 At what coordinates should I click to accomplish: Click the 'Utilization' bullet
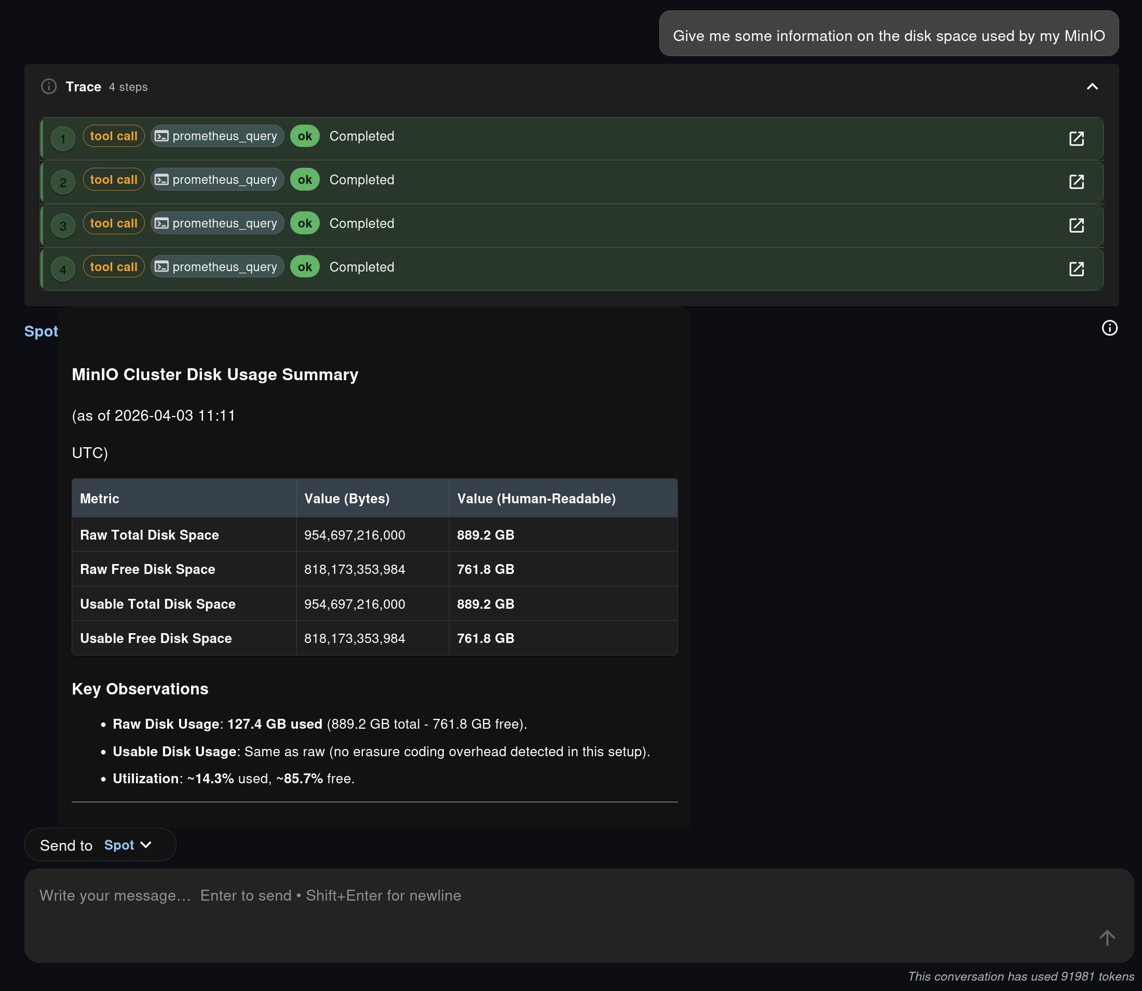234,779
